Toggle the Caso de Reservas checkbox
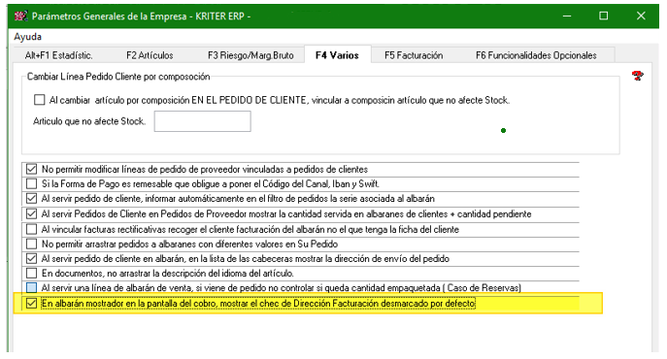The width and height of the screenshot is (667, 359). coord(31,288)
